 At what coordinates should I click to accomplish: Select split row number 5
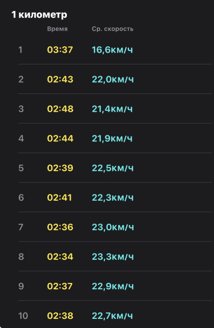point(115,168)
